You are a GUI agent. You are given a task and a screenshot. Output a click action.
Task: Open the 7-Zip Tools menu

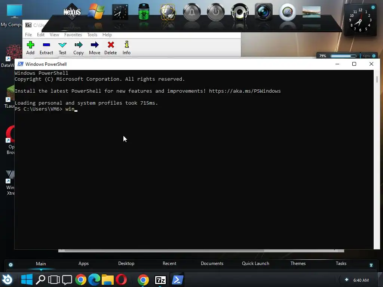tap(92, 35)
